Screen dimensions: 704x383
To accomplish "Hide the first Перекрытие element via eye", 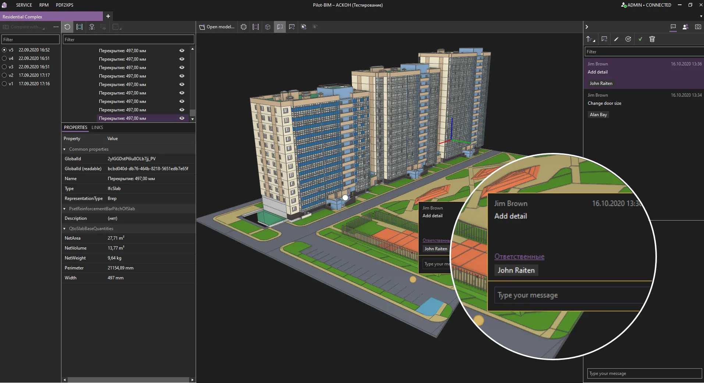I will point(182,51).
